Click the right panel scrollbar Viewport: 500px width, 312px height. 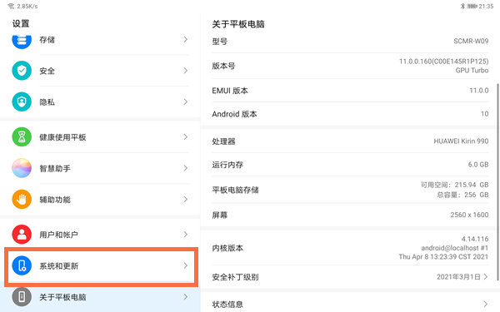click(x=497, y=182)
